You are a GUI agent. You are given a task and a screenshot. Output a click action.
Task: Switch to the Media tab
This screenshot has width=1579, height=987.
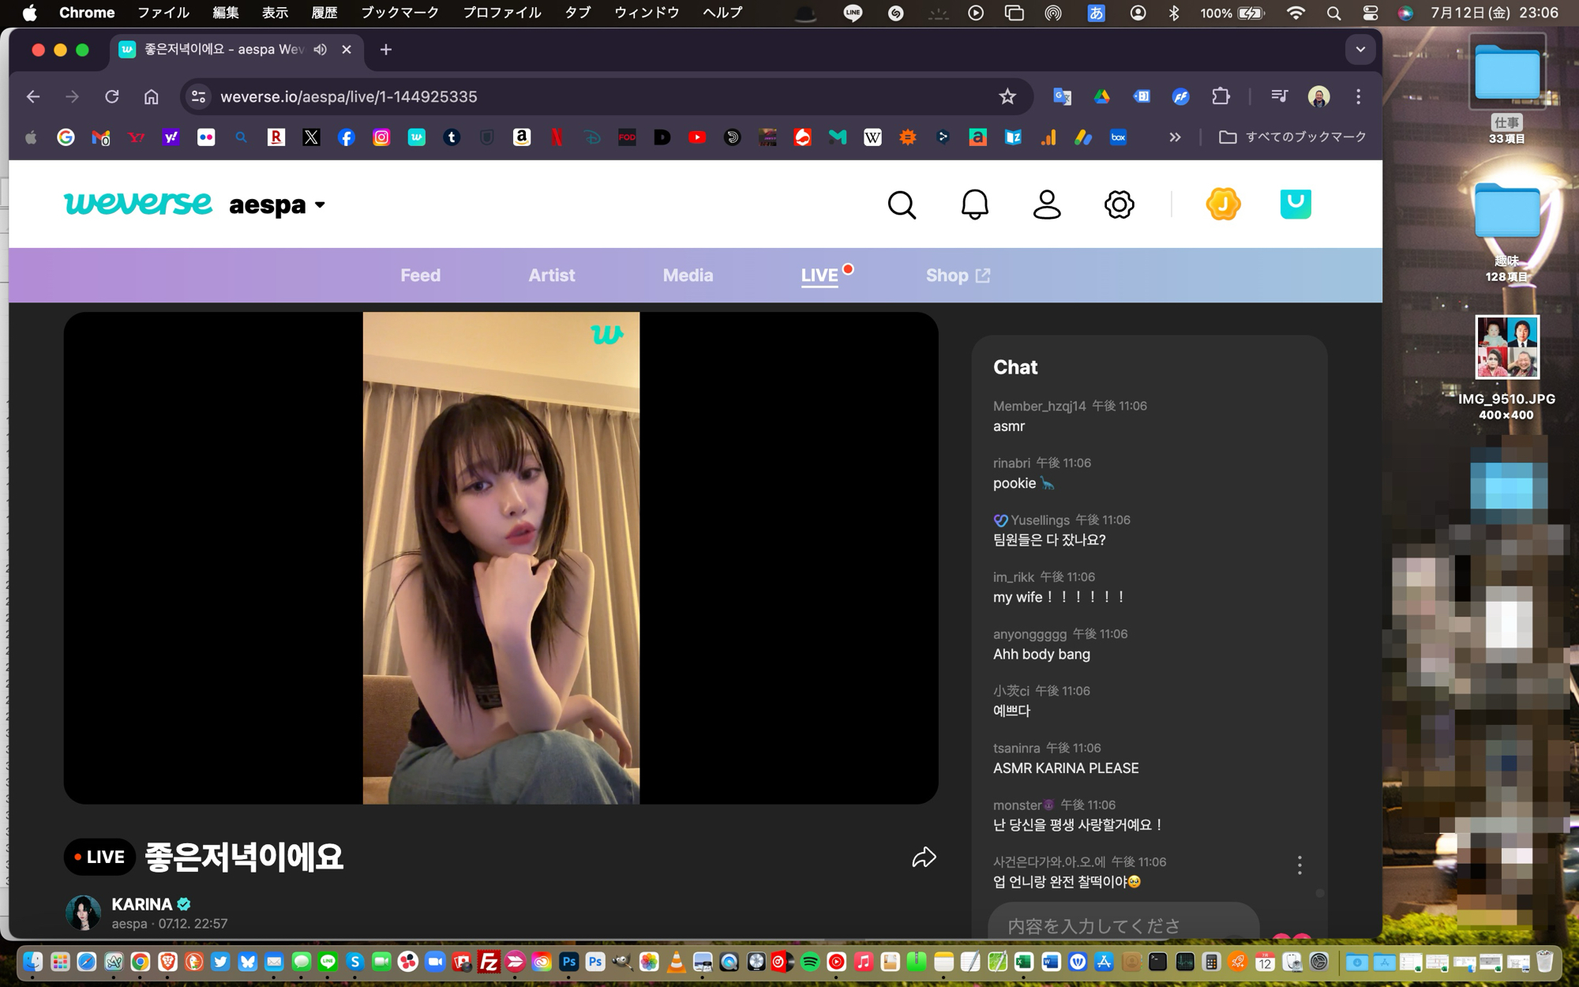688,276
